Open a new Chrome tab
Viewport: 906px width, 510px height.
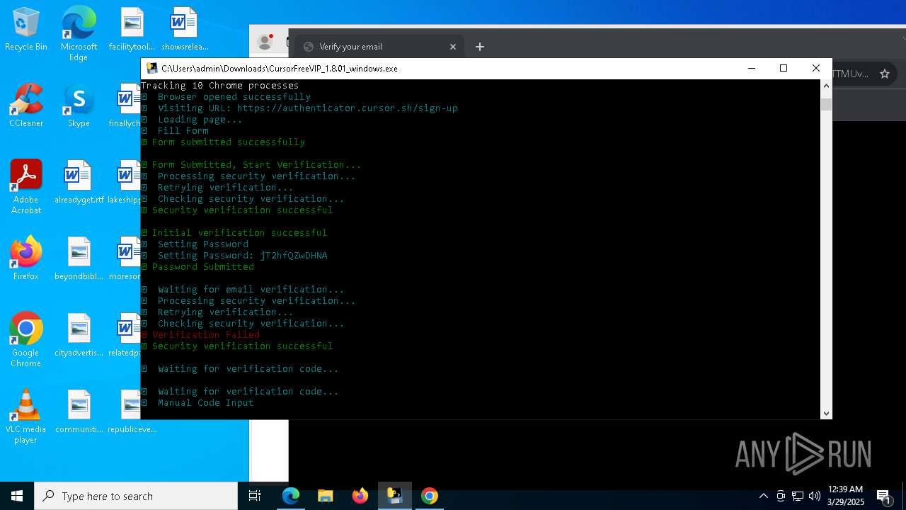click(x=480, y=47)
